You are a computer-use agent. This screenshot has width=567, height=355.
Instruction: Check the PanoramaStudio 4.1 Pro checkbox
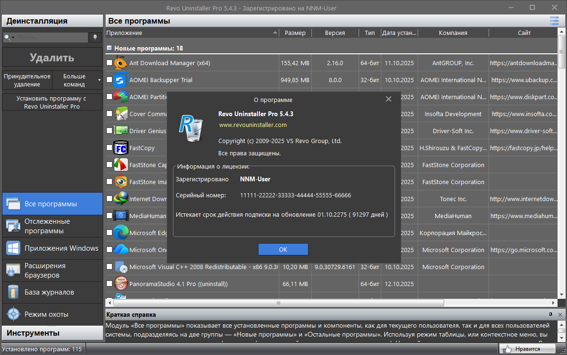coord(110,284)
